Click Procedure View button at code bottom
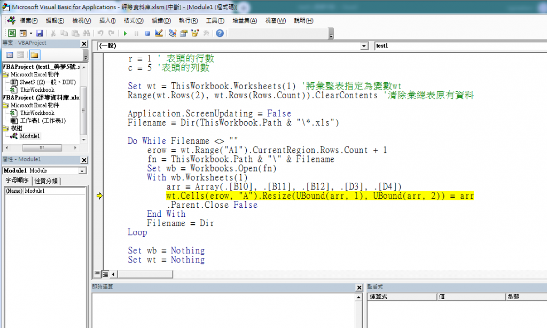The width and height of the screenshot is (547, 328). (x=97, y=274)
